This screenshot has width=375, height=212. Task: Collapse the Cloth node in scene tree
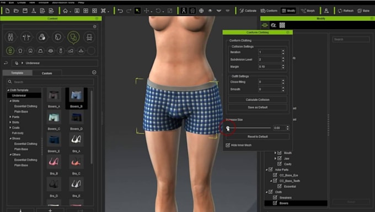click(x=267, y=192)
